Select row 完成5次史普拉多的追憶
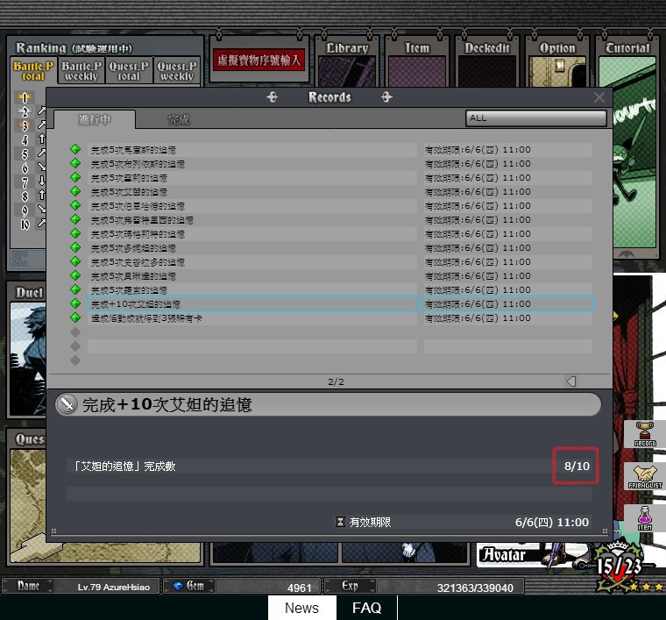This screenshot has height=620, width=666. click(252, 262)
